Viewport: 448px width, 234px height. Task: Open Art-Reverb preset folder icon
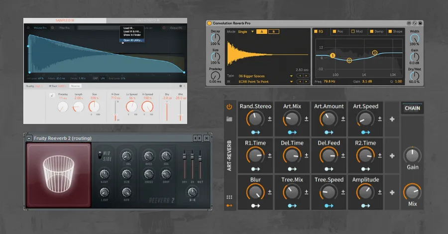(229, 119)
